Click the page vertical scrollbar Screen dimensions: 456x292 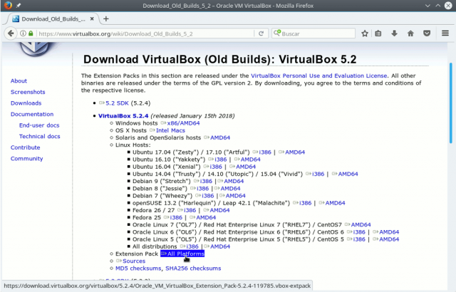[x=451, y=103]
